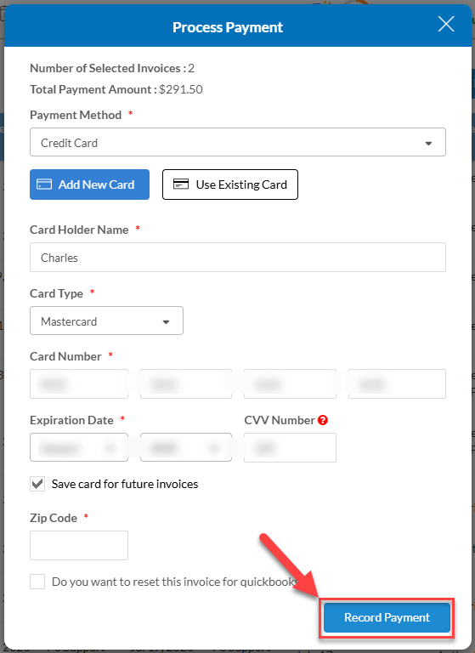Click the CVV Number help icon

click(323, 420)
